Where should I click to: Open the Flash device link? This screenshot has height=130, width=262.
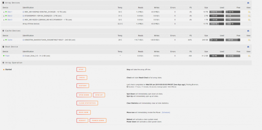click(7, 56)
